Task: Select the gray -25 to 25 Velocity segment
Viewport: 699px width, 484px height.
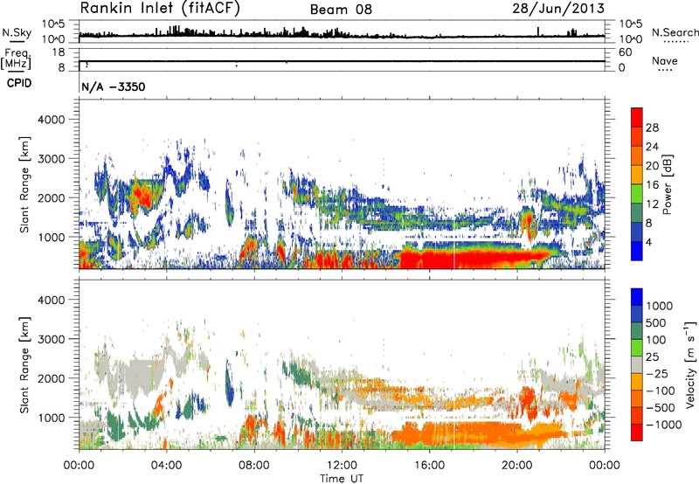Action: pyautogui.click(x=637, y=364)
